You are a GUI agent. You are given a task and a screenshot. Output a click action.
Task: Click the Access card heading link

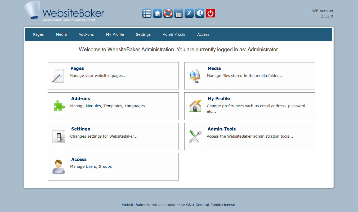click(79, 159)
